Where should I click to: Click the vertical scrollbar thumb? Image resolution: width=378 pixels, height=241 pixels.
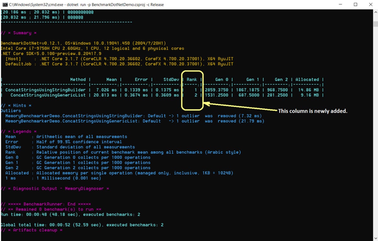coord(375,25)
